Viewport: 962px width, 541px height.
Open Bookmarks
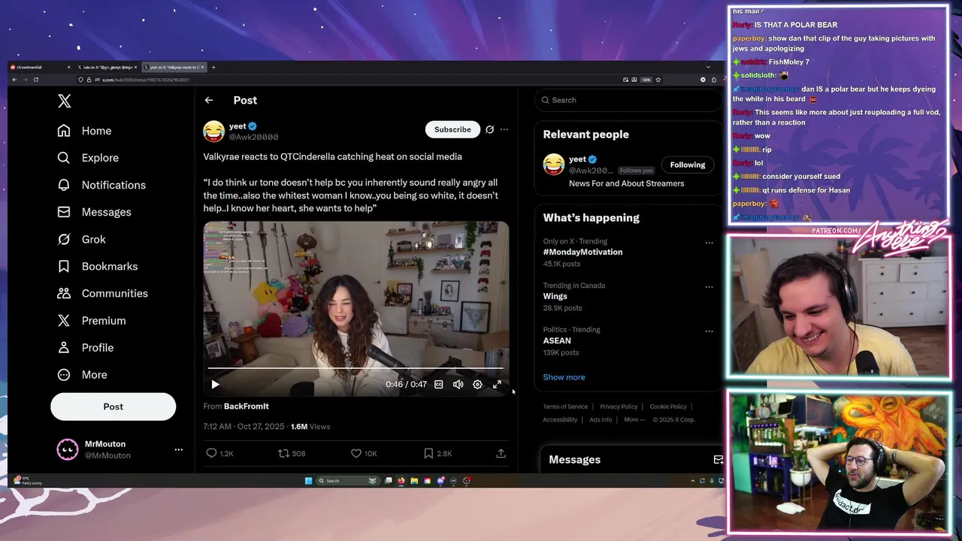(x=98, y=266)
